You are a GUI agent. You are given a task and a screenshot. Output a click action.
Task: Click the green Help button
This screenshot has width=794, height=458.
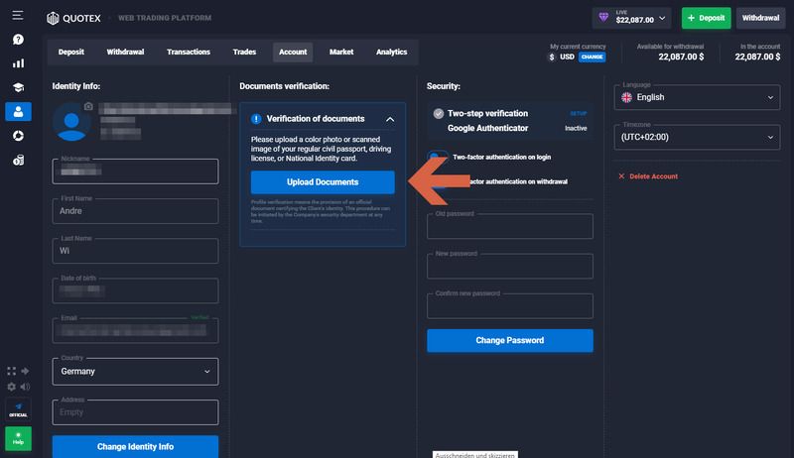18,438
